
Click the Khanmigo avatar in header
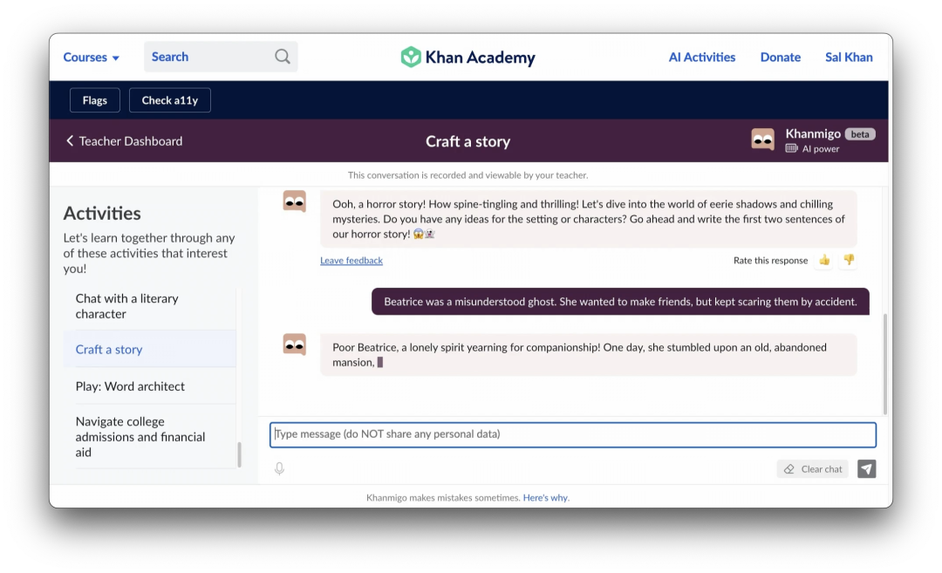(763, 140)
